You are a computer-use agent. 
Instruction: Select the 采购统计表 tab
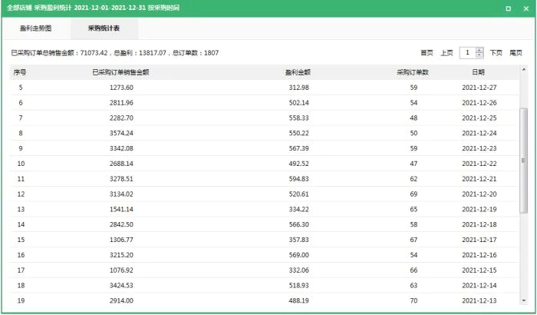point(104,28)
